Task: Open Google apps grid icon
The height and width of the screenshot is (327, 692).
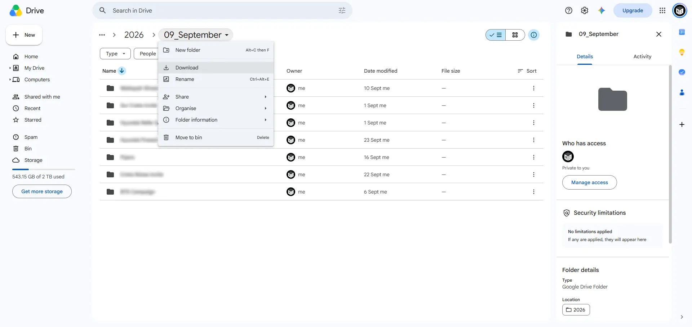Action: pos(662,10)
